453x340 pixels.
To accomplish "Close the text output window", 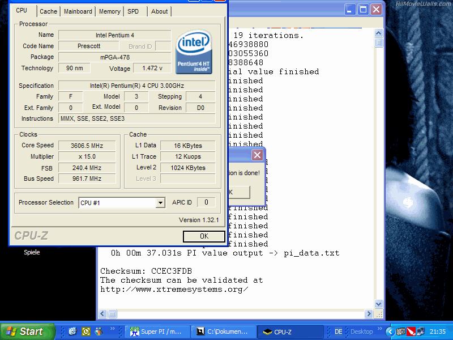I will click(x=376, y=10).
